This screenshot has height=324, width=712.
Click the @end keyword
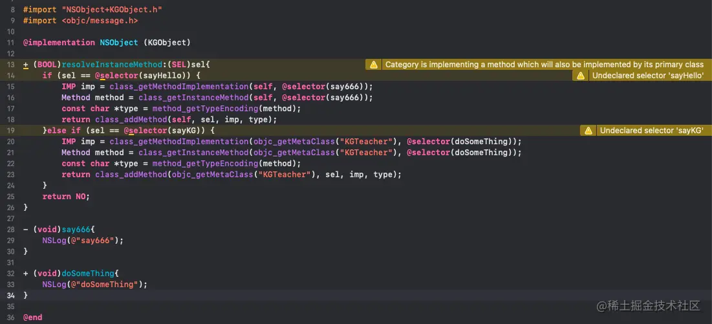(33, 318)
